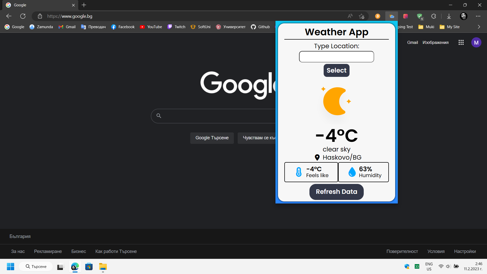
Task: Click the Select button in Weather App
Action: click(x=336, y=70)
